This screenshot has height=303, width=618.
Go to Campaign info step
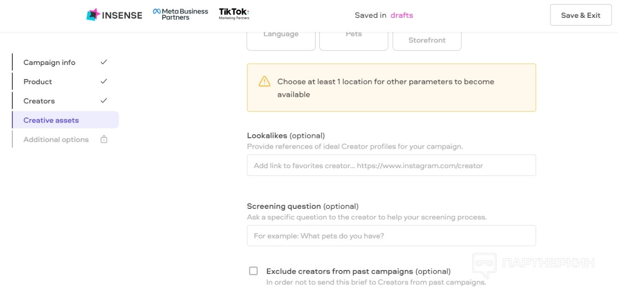[49, 63]
